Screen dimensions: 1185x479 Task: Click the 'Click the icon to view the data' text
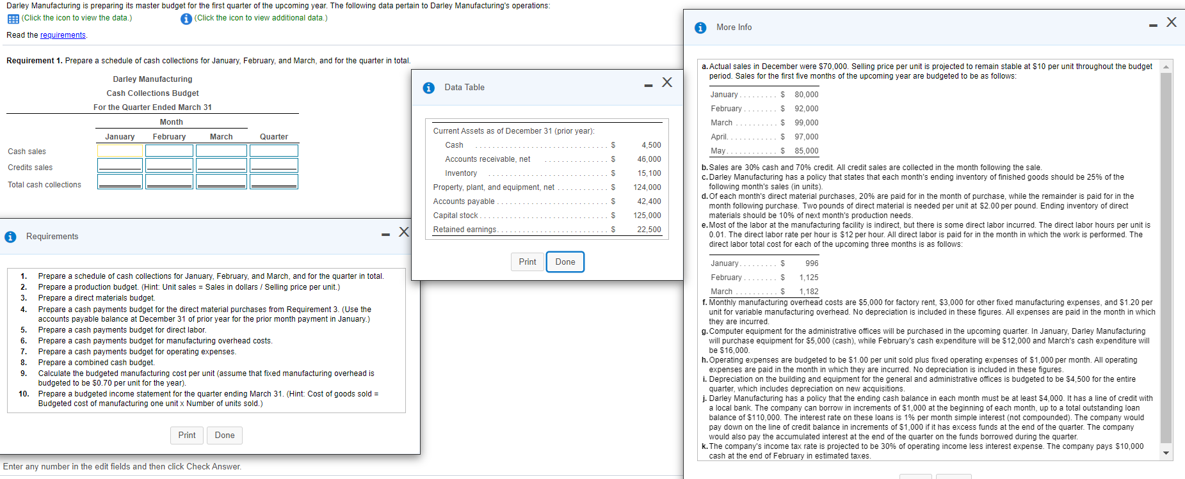pyautogui.click(x=77, y=18)
